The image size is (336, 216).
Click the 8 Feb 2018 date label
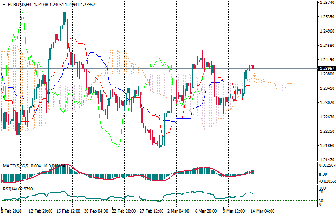[12, 211]
